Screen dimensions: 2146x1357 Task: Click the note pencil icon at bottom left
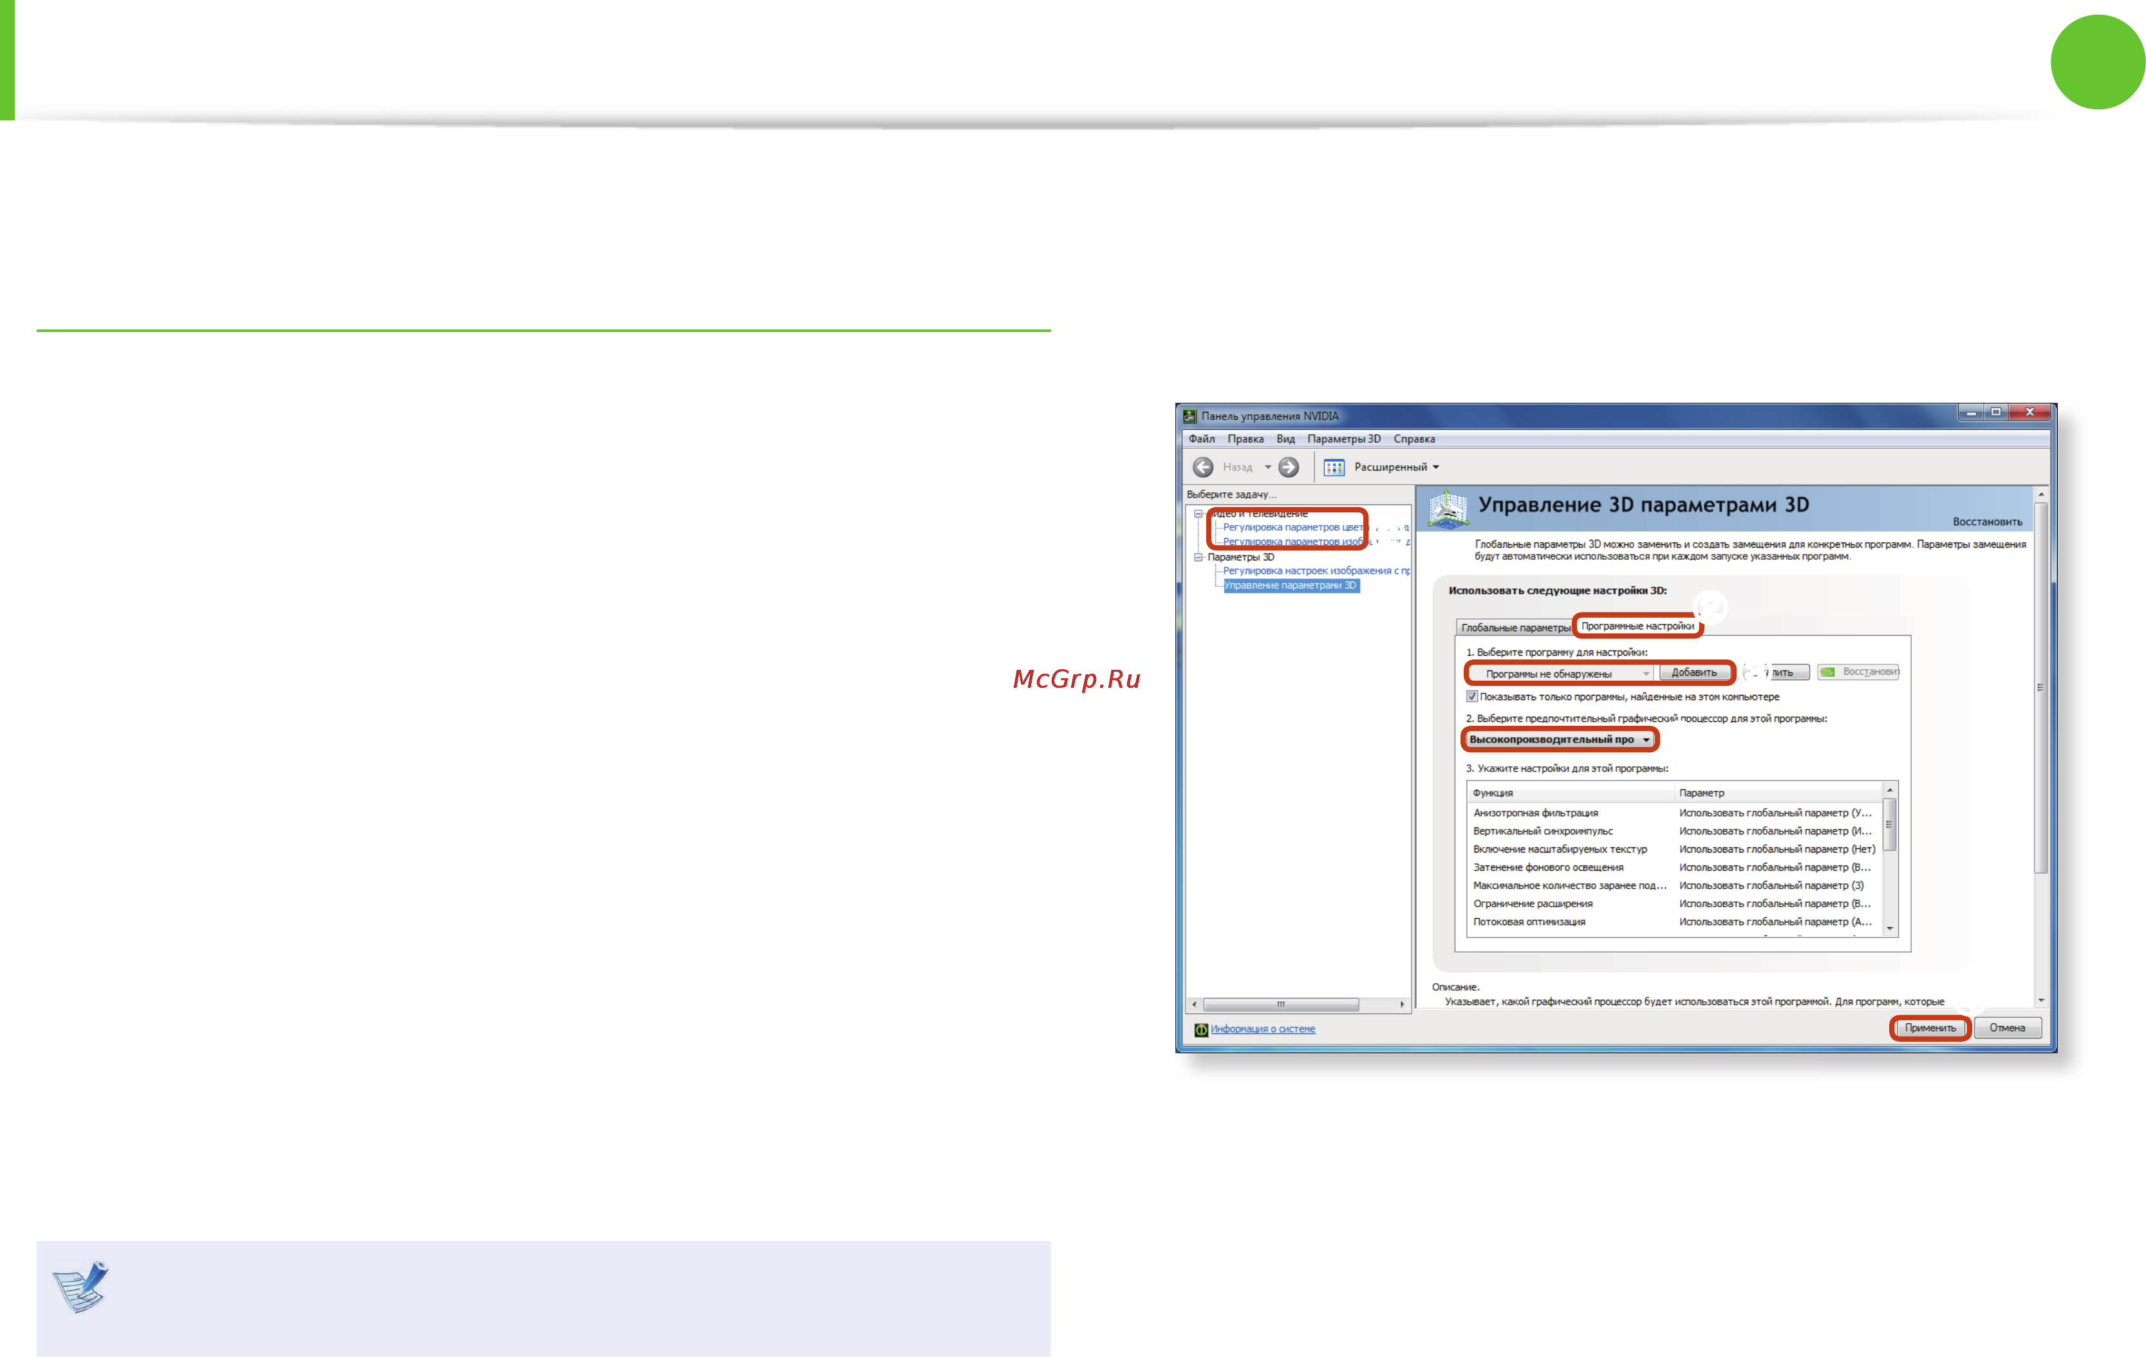click(80, 1286)
